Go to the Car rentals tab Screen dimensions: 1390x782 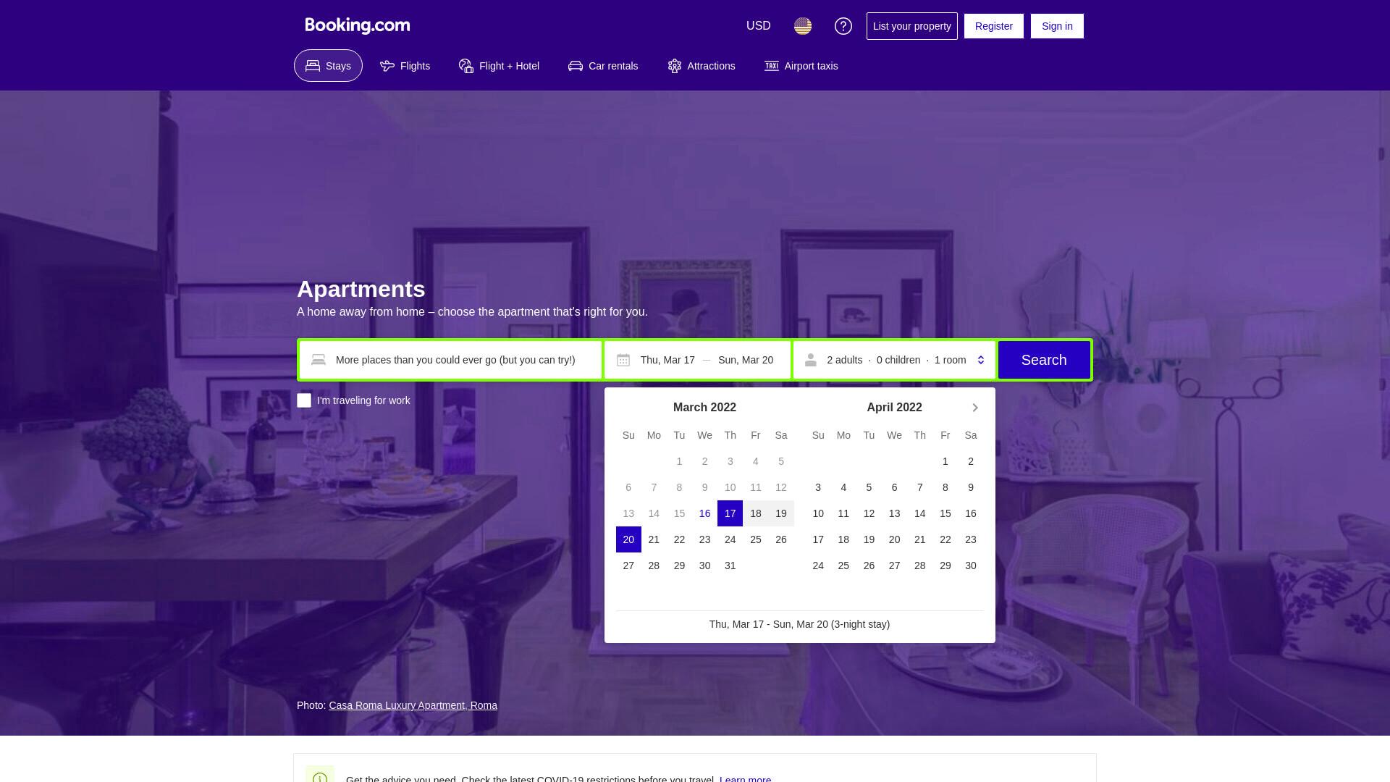click(x=603, y=66)
